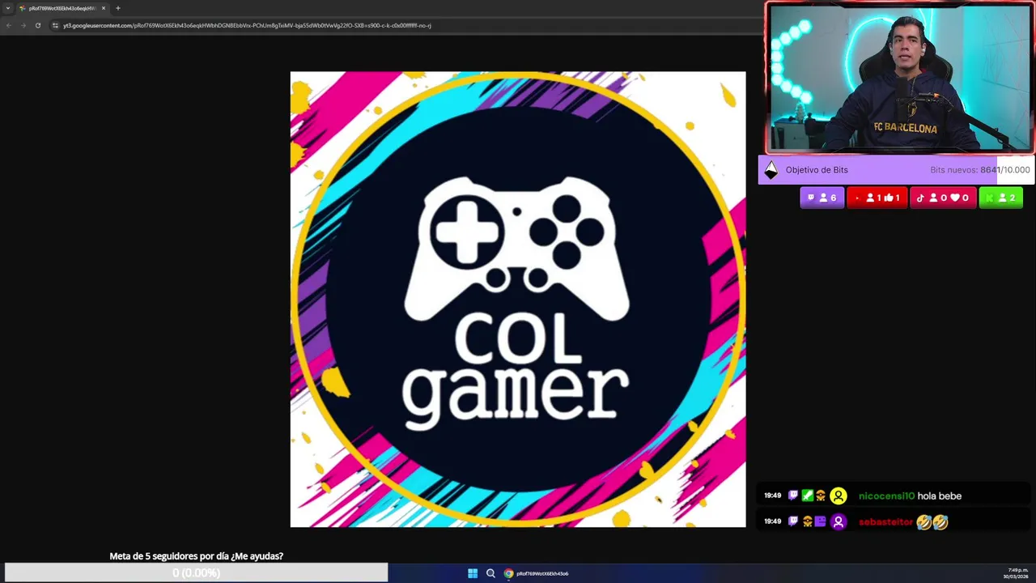Viewport: 1036px width, 583px height.
Task: Click Twitch badge beside sebasteitor message
Action: [x=793, y=521]
